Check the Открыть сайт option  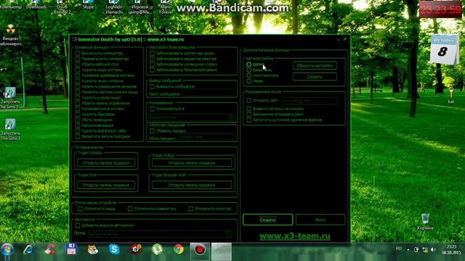248,101
